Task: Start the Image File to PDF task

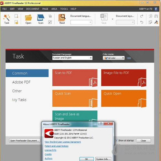Action: tap(124, 78)
